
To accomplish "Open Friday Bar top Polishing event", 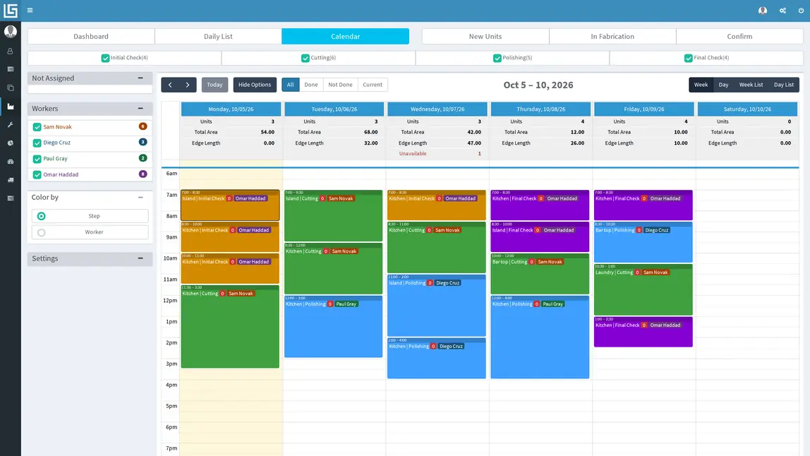I will click(x=643, y=243).
